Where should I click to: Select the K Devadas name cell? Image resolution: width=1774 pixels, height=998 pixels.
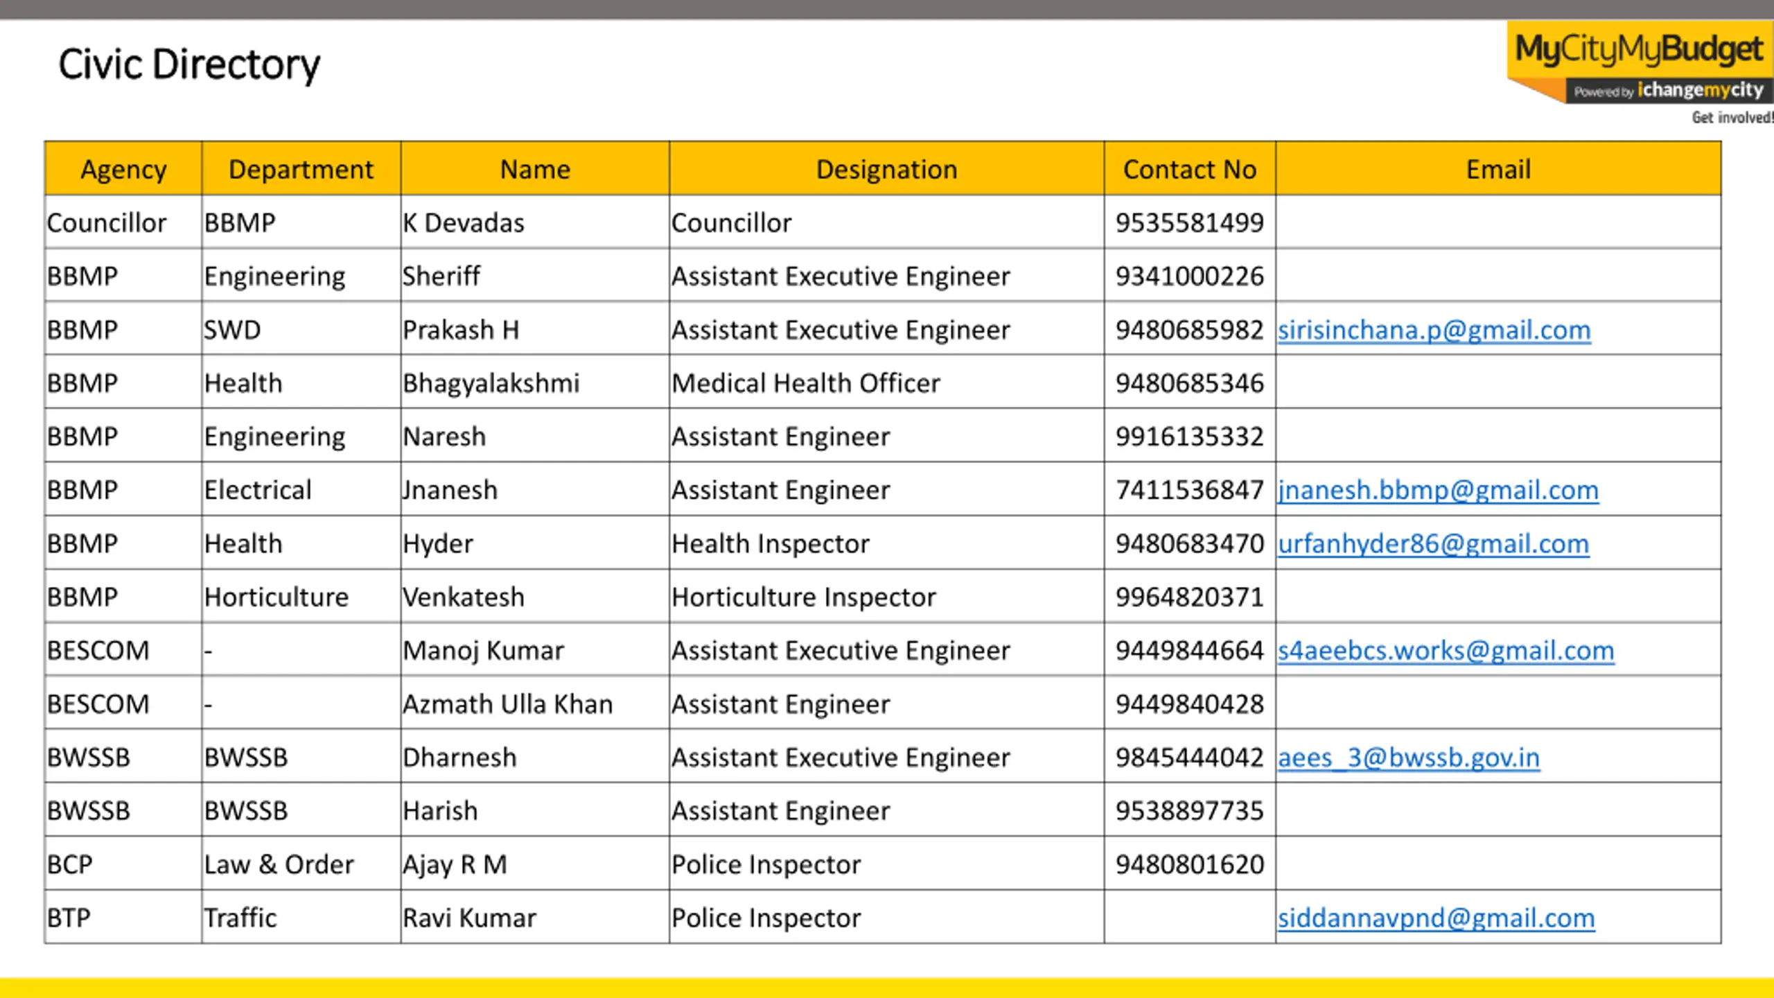[534, 222]
